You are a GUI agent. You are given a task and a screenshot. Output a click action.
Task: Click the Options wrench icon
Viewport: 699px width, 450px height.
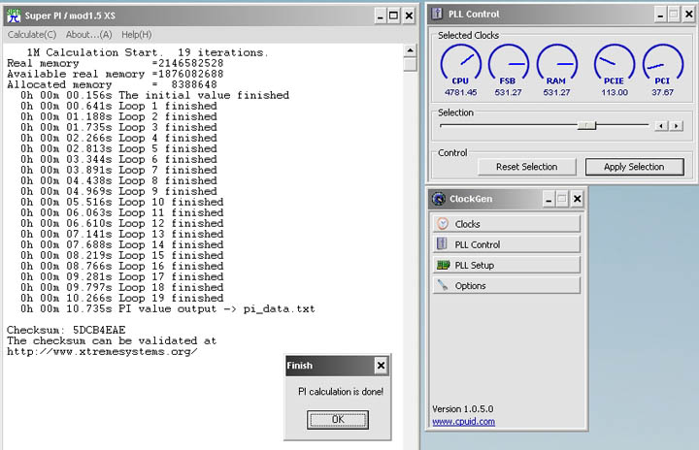tap(443, 285)
